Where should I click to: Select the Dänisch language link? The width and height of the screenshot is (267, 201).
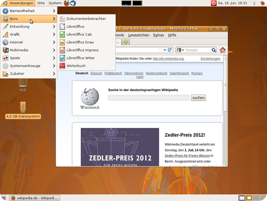click(x=96, y=73)
